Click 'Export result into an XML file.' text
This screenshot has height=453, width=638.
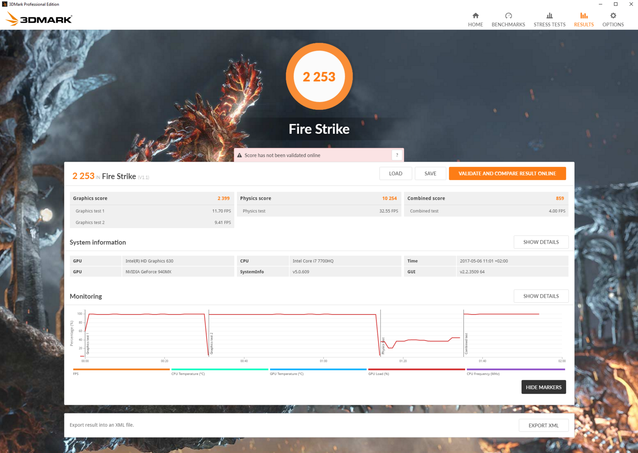point(102,425)
